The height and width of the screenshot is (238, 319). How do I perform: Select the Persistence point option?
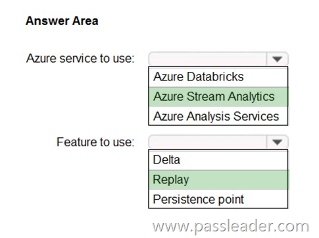[x=218, y=199]
